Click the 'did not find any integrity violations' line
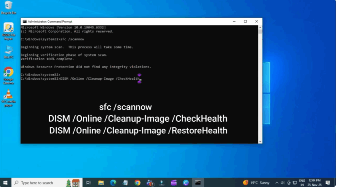337x187 pixels. click(86, 67)
